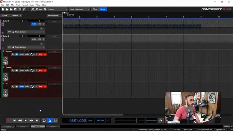Image resolution: width=233 pixels, height=131 pixels.
Task: Toggle speaker monitor on 2.3 DI track
Action: click(x=17, y=87)
